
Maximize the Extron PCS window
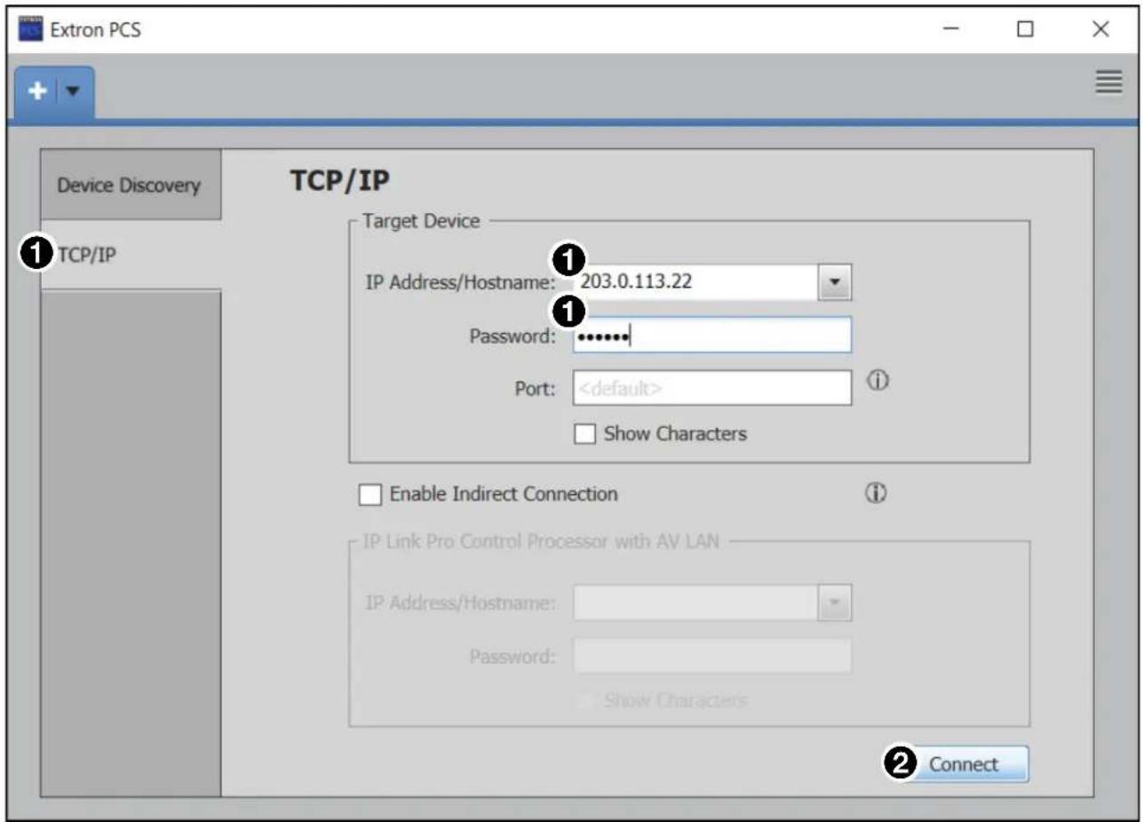pyautogui.click(x=1025, y=30)
